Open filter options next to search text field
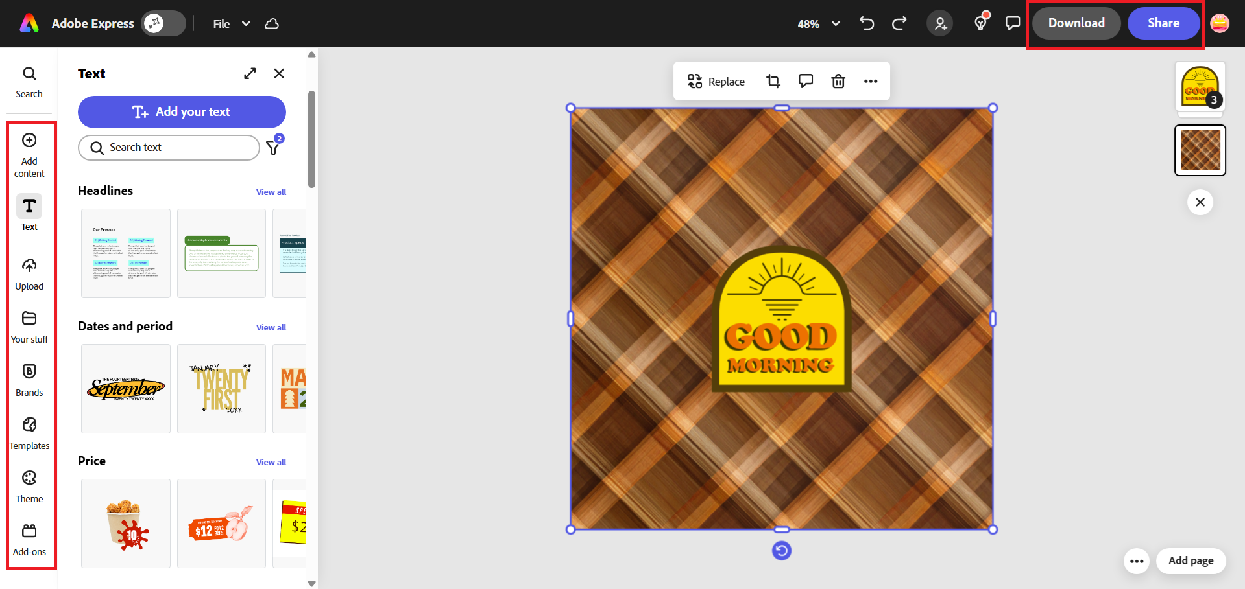Image resolution: width=1245 pixels, height=589 pixels. coord(272,148)
